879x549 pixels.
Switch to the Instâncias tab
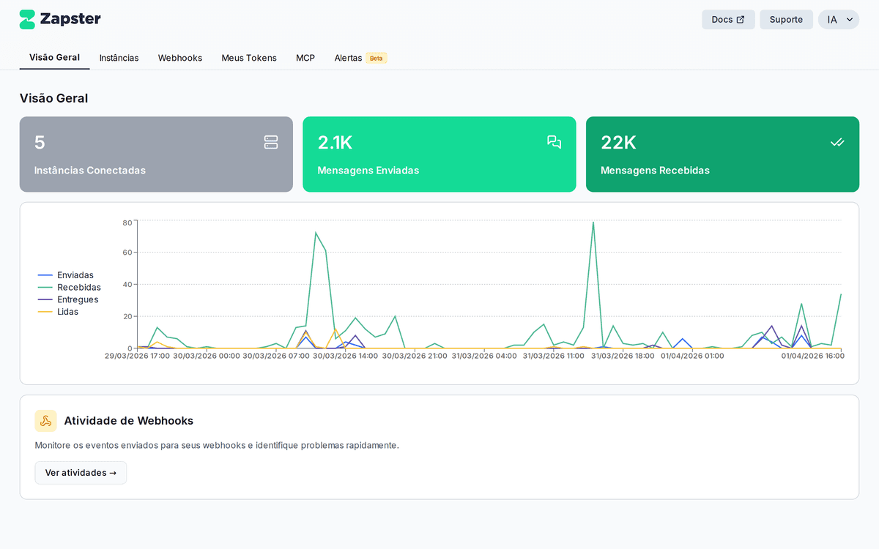(119, 57)
